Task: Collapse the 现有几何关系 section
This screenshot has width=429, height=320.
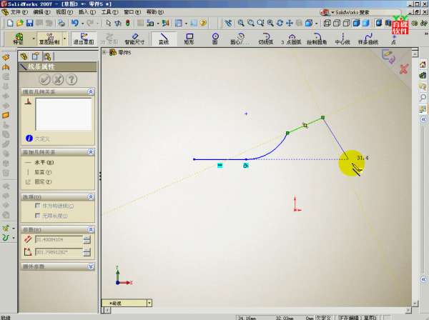Action: click(x=90, y=92)
